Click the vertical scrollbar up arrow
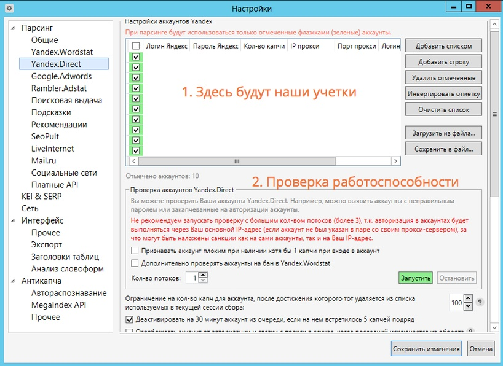The height and width of the screenshot is (366, 503). click(494, 24)
